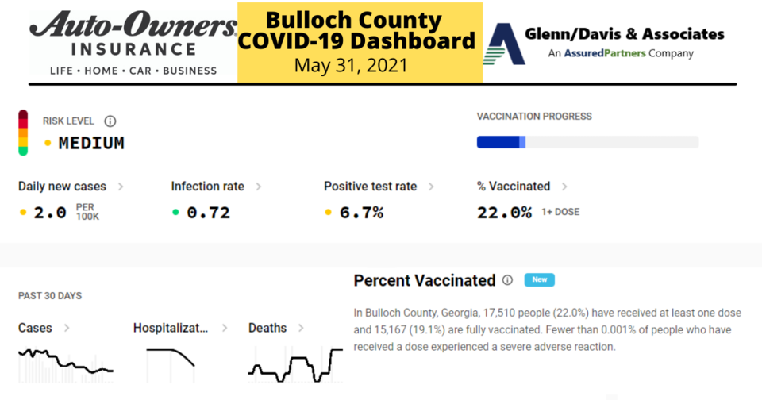This screenshot has width=762, height=400.
Task: Click the Risk Level info icon
Action: click(110, 121)
